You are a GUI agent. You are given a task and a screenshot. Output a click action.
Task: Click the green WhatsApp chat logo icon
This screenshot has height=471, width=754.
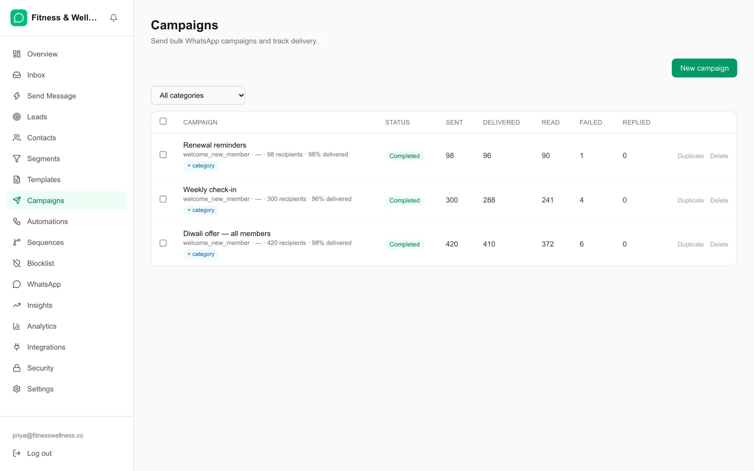(x=19, y=18)
